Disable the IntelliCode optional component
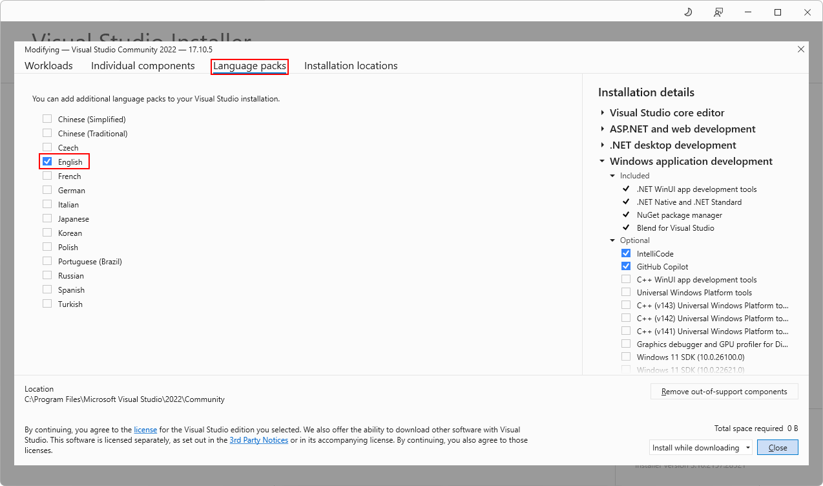The height and width of the screenshot is (486, 823). point(625,253)
